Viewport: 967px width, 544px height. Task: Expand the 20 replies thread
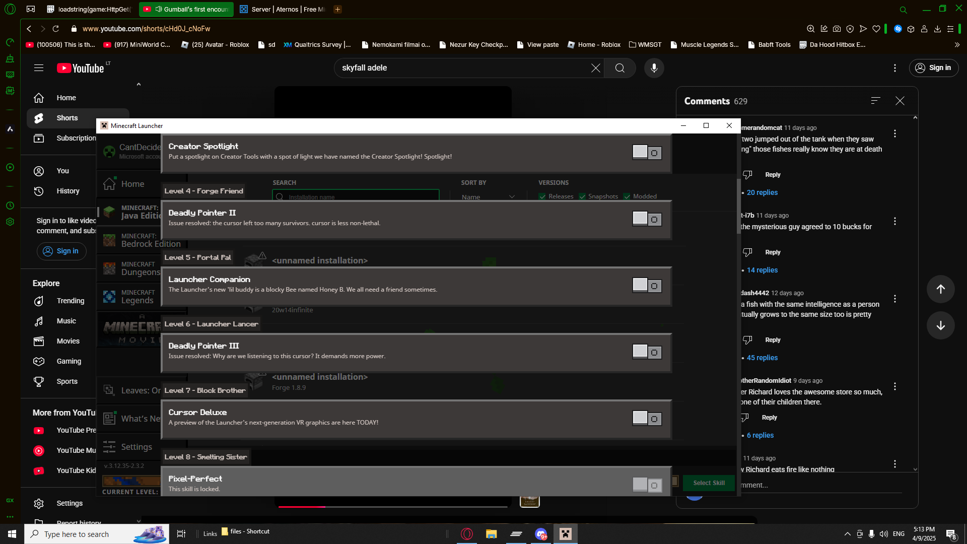(x=762, y=192)
